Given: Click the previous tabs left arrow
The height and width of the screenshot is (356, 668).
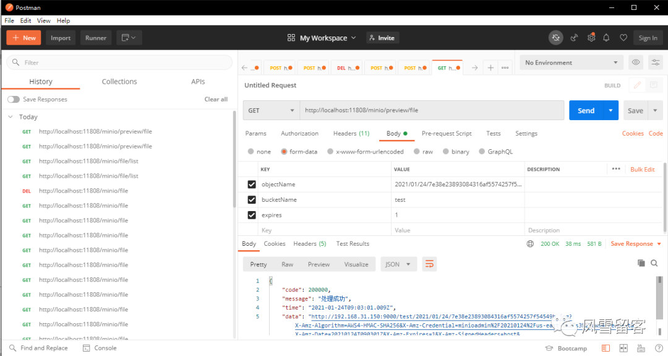Looking at the screenshot, I should (244, 67).
